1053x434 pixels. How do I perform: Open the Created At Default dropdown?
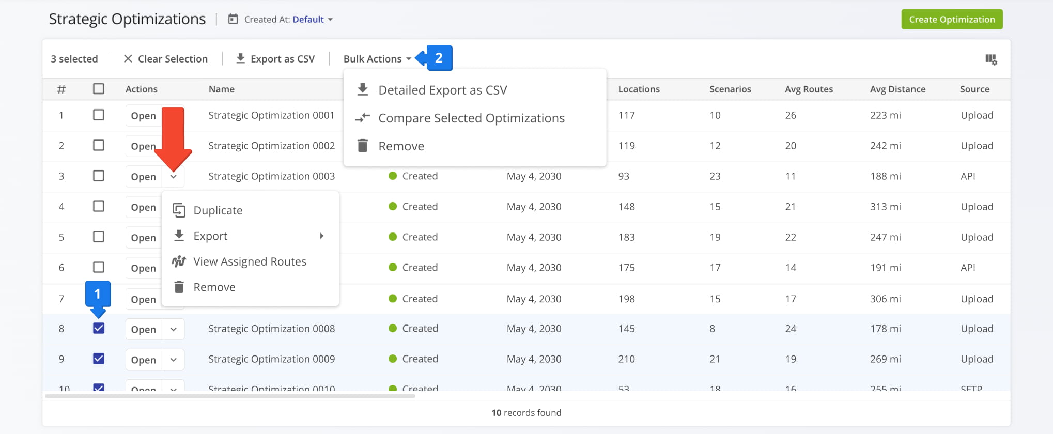point(313,19)
